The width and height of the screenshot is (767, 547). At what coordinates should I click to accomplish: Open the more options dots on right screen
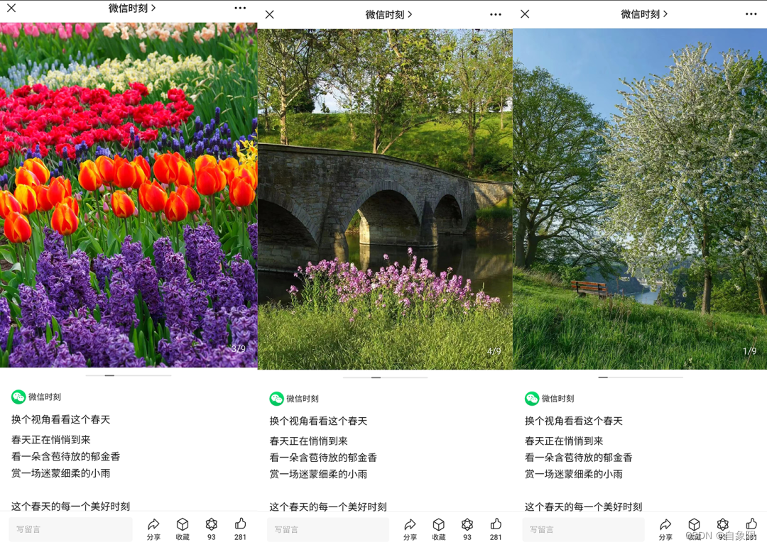point(751,13)
